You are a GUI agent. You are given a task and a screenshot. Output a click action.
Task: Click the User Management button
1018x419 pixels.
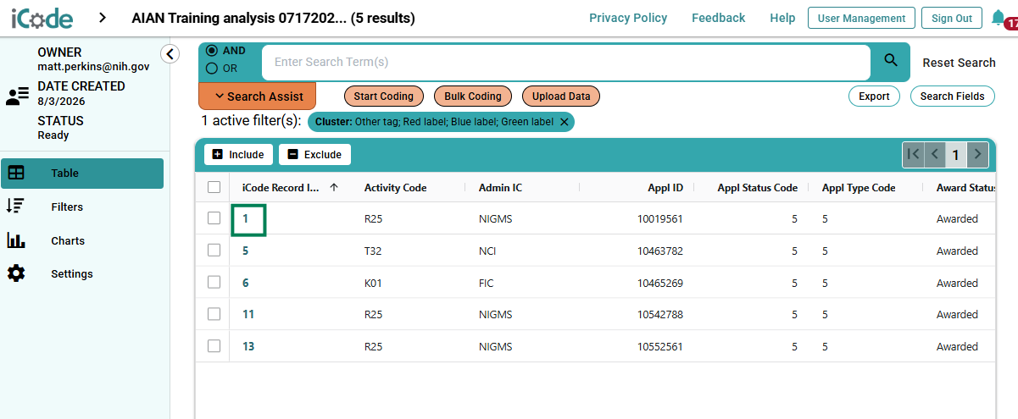[x=861, y=18]
